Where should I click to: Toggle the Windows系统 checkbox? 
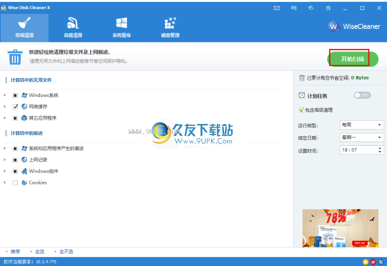(x=15, y=95)
